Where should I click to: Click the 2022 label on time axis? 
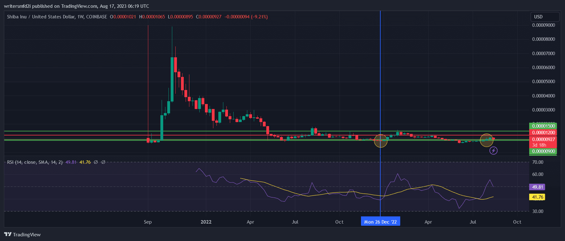[206, 222]
